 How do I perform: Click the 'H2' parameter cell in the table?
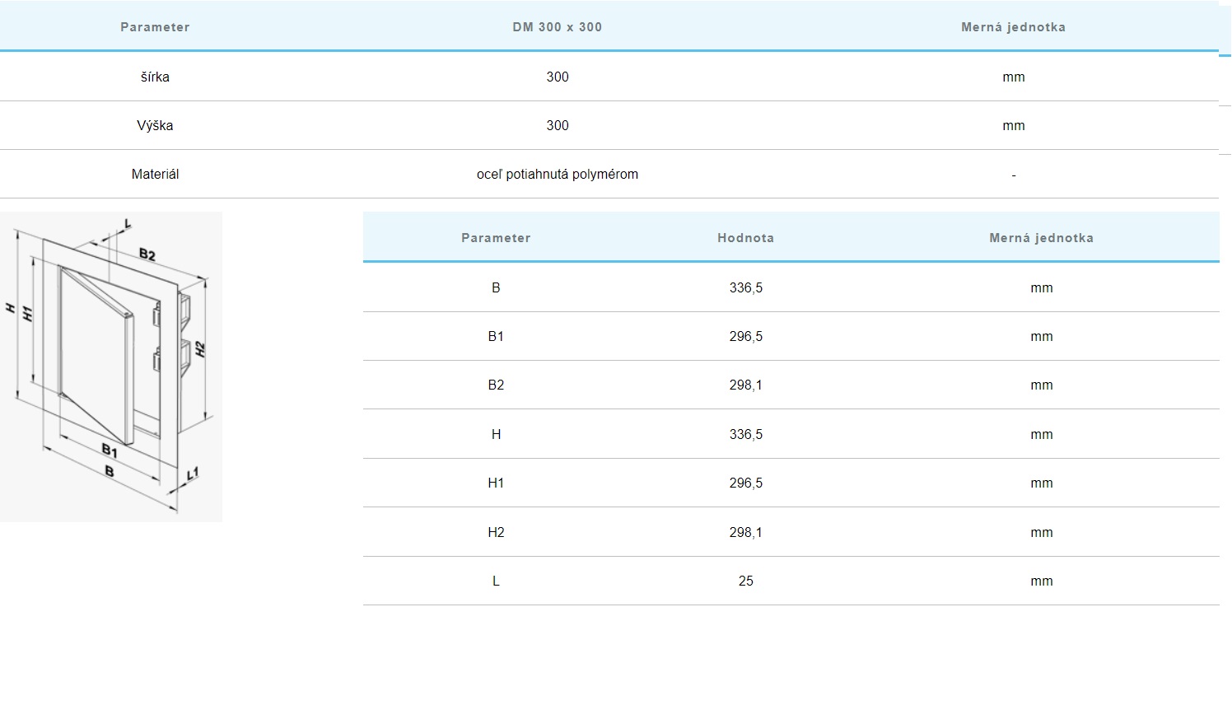click(x=496, y=532)
